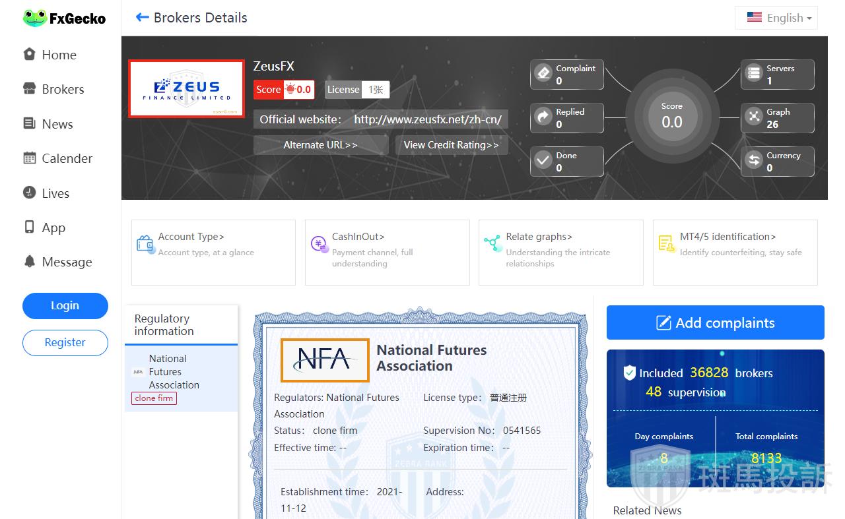Open the Calender menu item
This screenshot has width=845, height=519.
(x=67, y=158)
